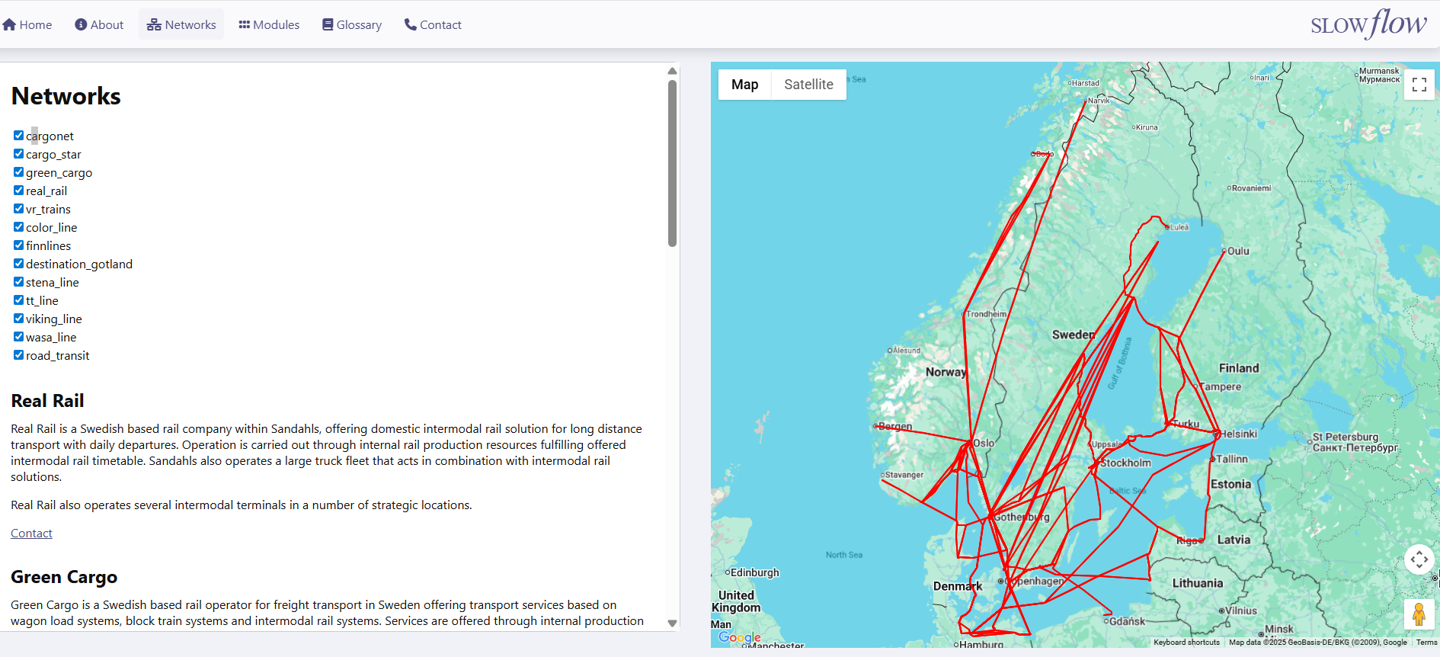Select the Networks menu item
The image size is (1440, 657).
[x=181, y=24]
